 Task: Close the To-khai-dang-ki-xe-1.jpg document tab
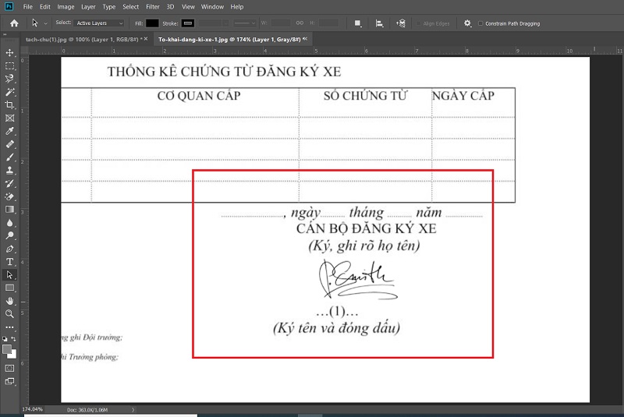[305, 39]
